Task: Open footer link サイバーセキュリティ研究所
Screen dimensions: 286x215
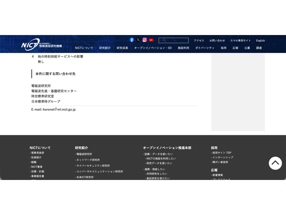Action: point(93,166)
